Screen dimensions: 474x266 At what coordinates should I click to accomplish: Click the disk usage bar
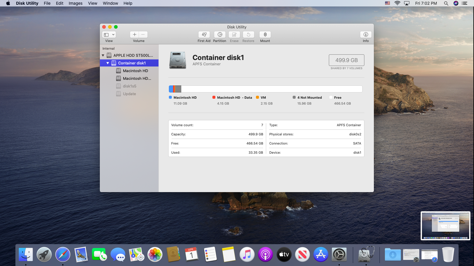coord(266,89)
